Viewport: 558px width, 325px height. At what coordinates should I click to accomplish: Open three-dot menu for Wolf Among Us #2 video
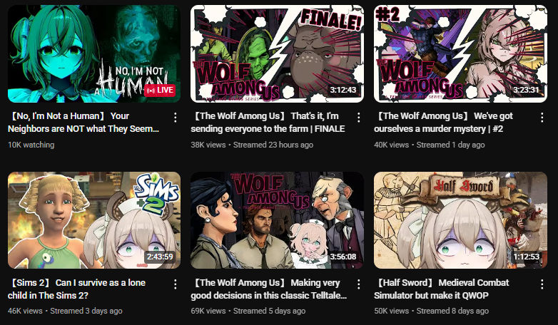(x=542, y=118)
